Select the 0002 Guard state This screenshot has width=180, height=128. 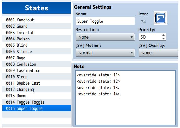coord(36,26)
